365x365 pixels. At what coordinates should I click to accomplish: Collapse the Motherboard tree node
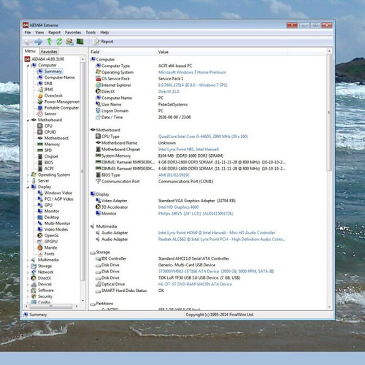coord(28,120)
